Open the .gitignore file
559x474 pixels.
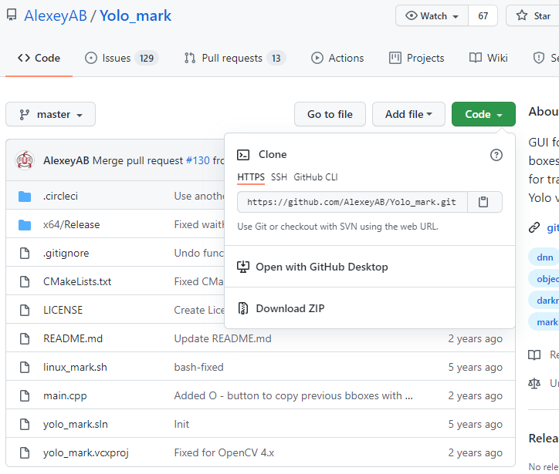pos(66,253)
